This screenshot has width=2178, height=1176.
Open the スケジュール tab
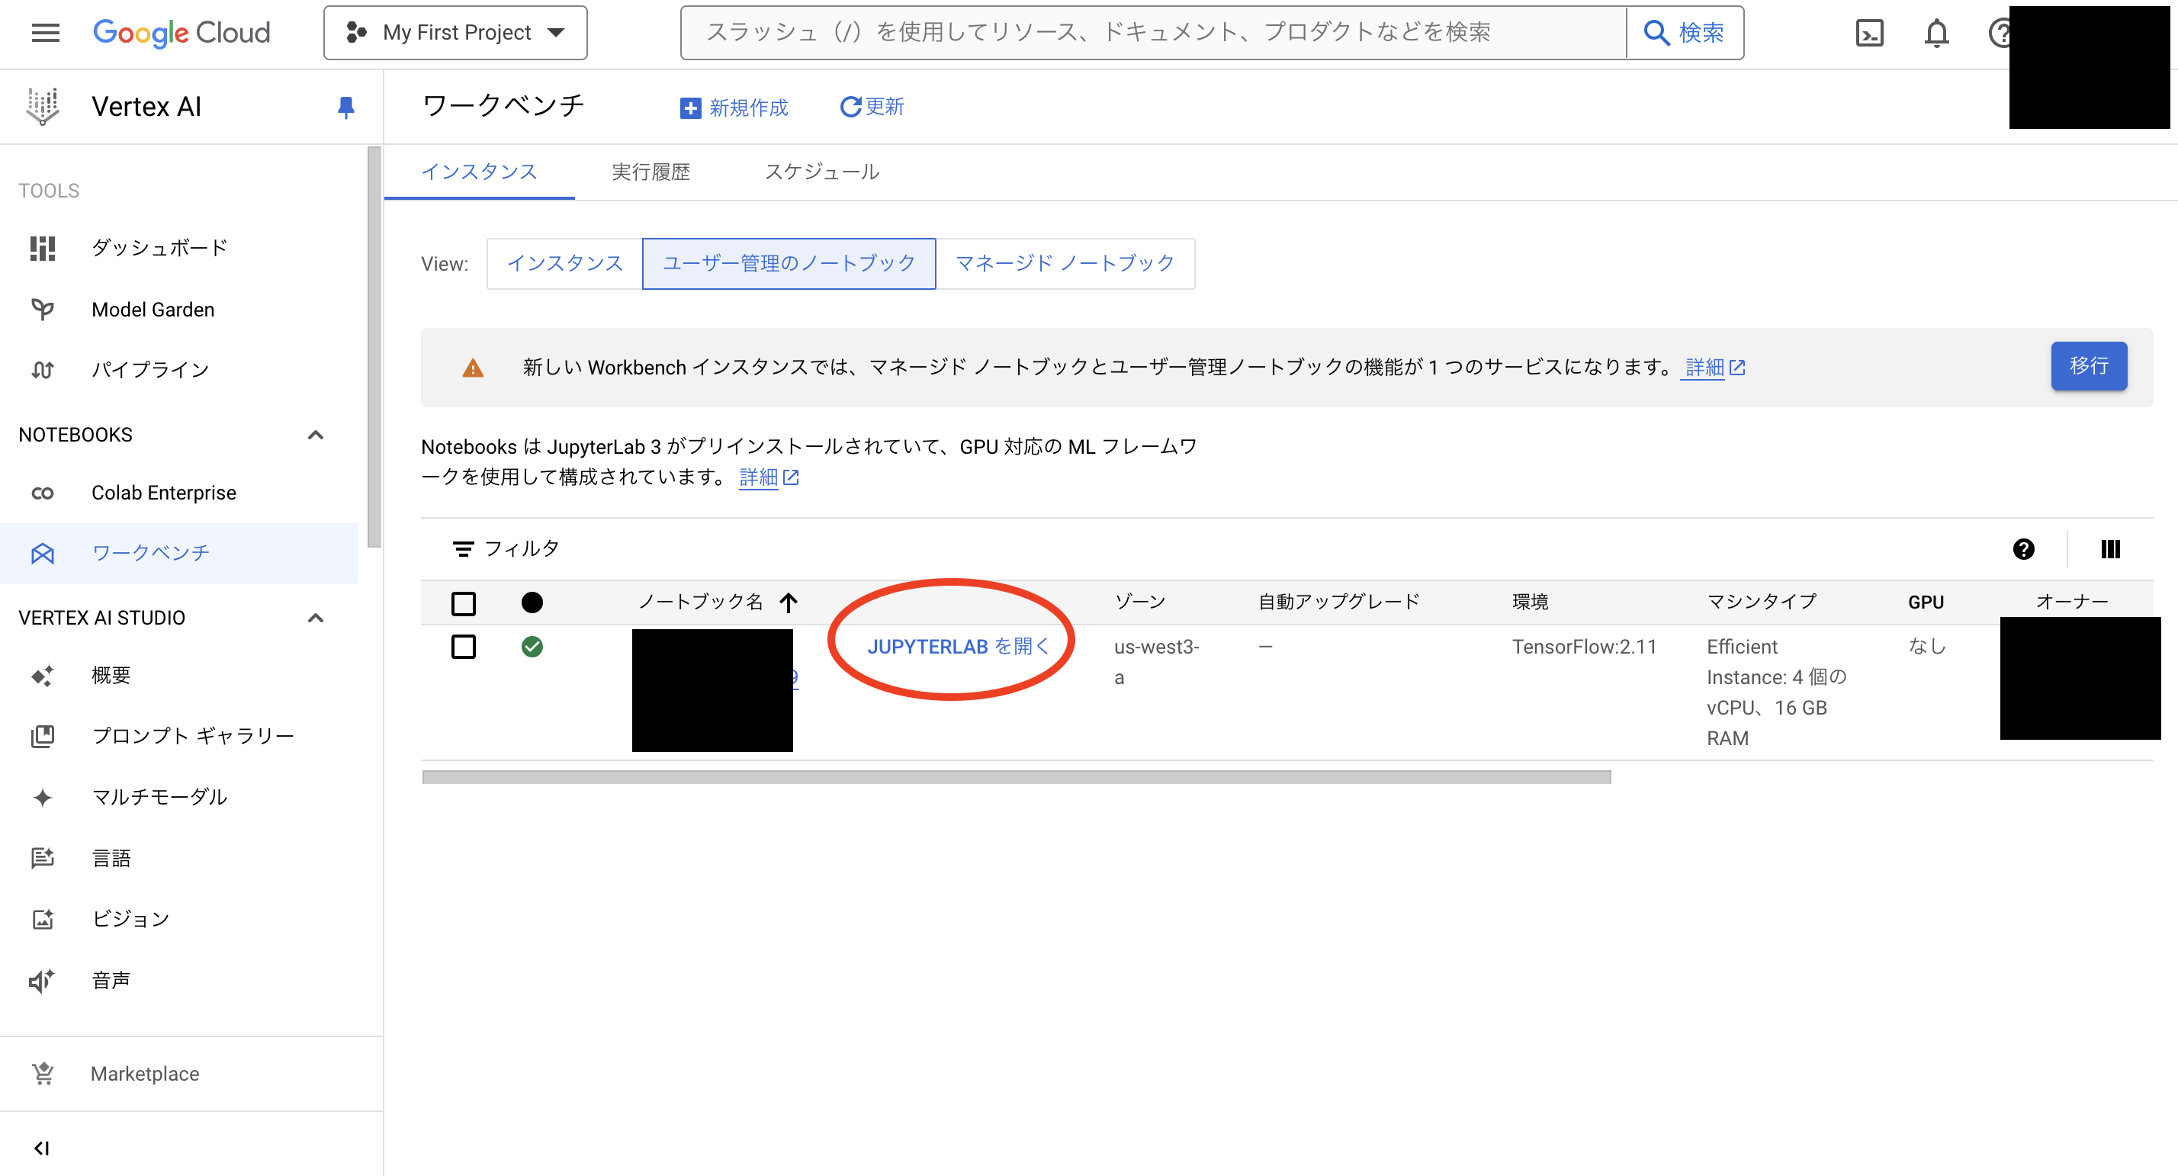point(822,172)
